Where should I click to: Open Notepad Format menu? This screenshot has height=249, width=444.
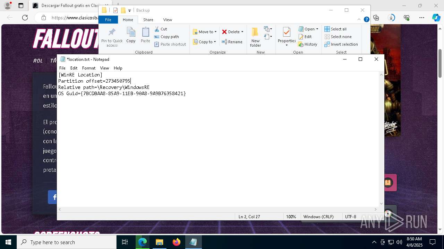[89, 68]
